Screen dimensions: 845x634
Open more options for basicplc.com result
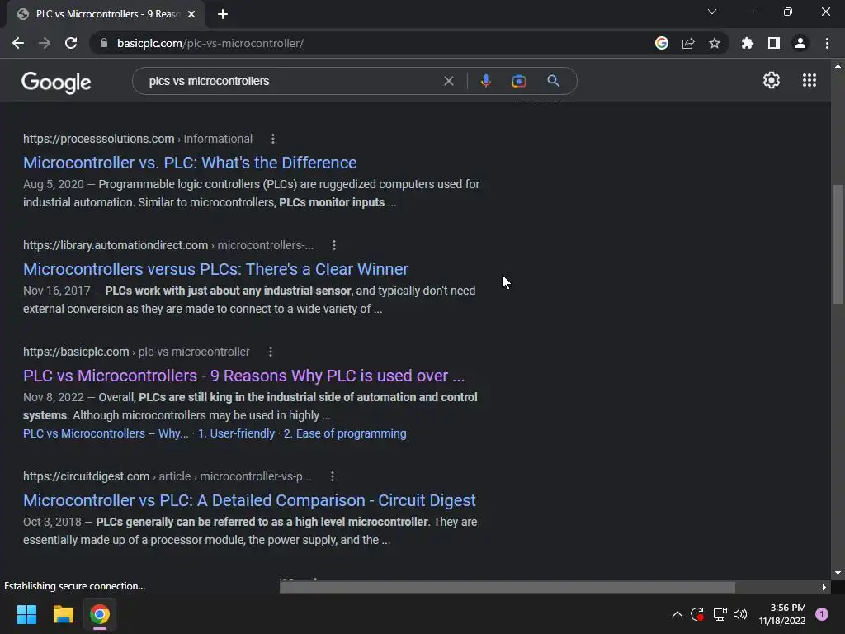[x=271, y=352]
